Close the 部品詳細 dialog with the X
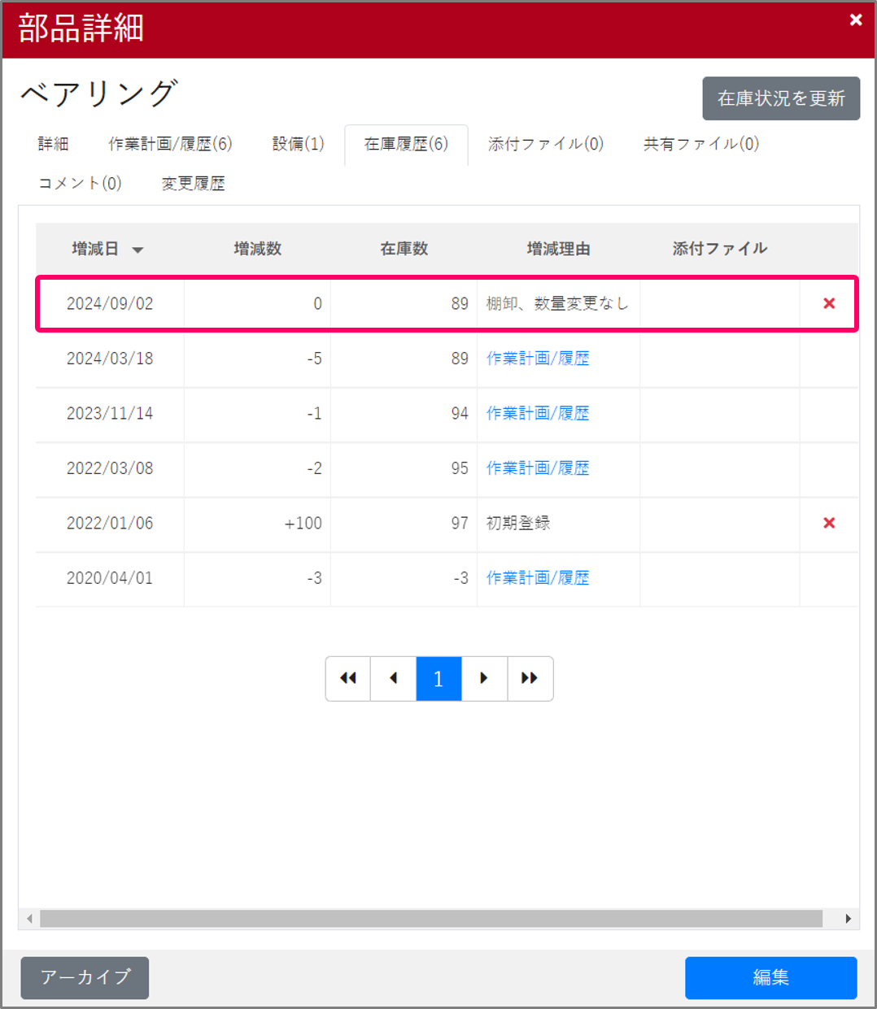This screenshot has width=877, height=1009. point(855,20)
